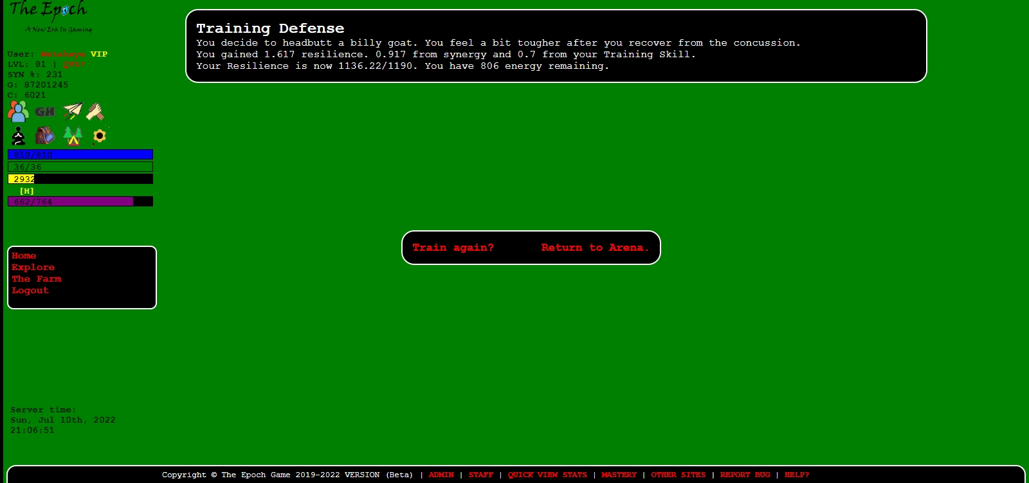
Task: Click the MASTERY footer link
Action: [619, 475]
